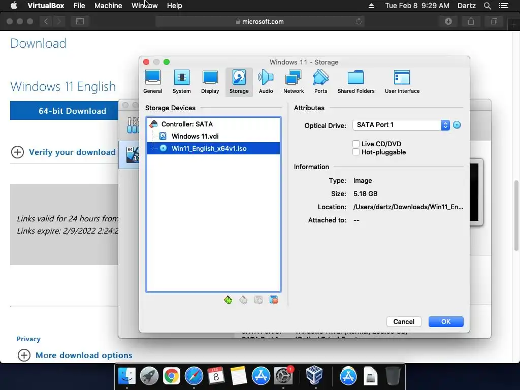The height and width of the screenshot is (390, 520).
Task: Open the Machine menu
Action: 108,6
